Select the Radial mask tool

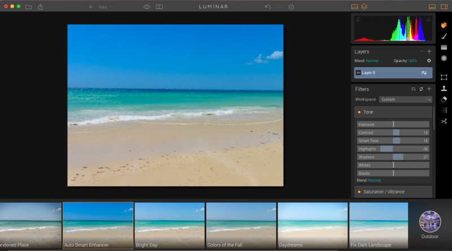click(x=444, y=58)
